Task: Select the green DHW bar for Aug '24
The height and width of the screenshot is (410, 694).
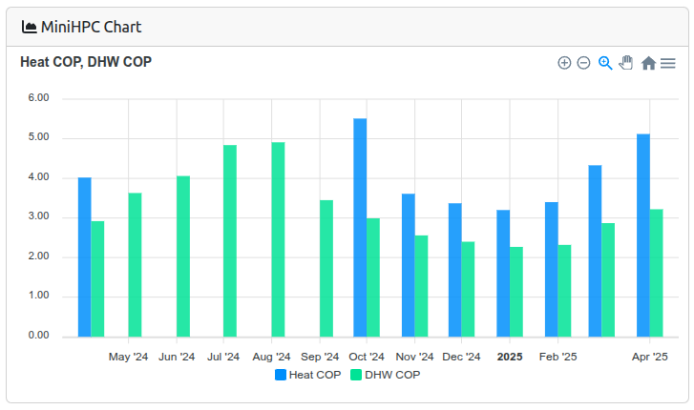Action: click(278, 239)
